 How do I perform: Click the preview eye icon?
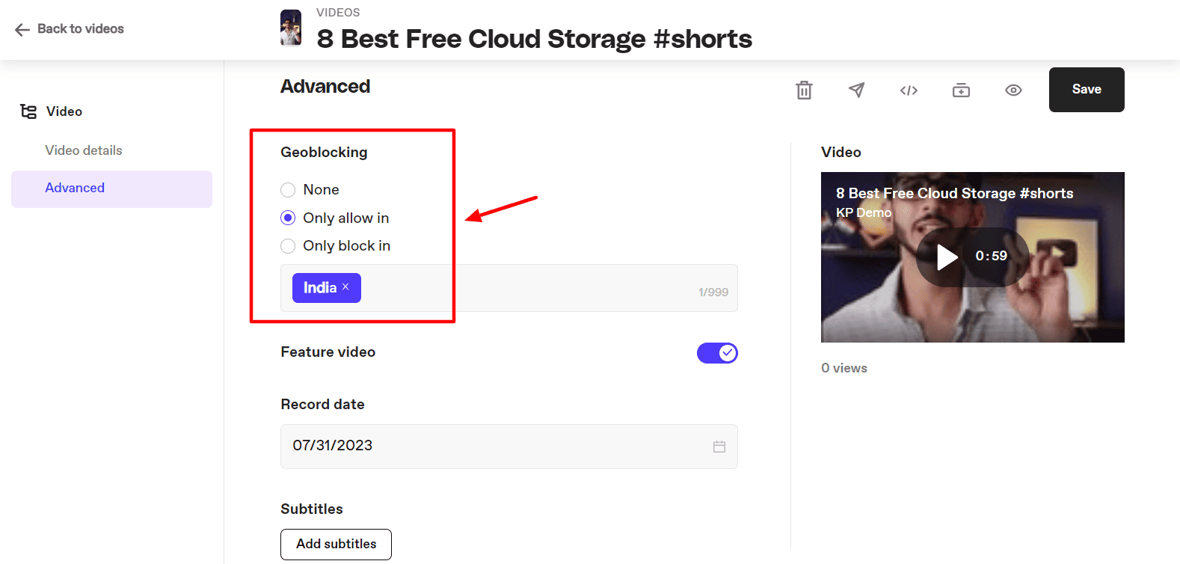pyautogui.click(x=1013, y=91)
